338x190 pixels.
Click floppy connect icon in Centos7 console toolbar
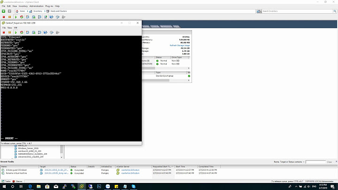[46, 32]
